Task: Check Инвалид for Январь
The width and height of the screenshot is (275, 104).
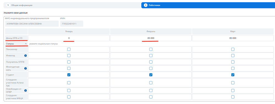Action: (69, 56)
